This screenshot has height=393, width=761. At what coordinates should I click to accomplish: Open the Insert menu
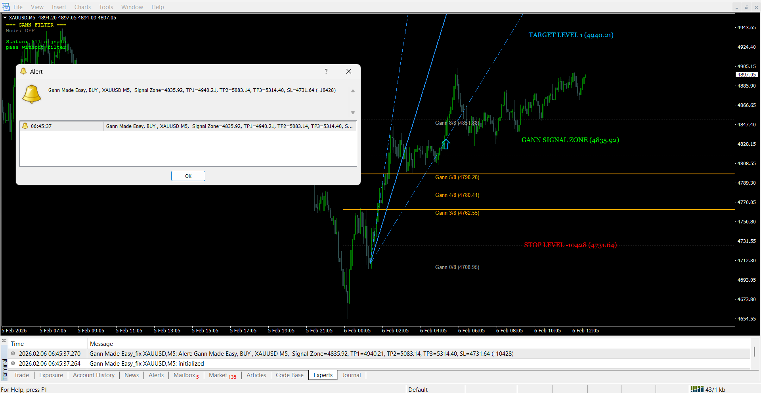(59, 7)
